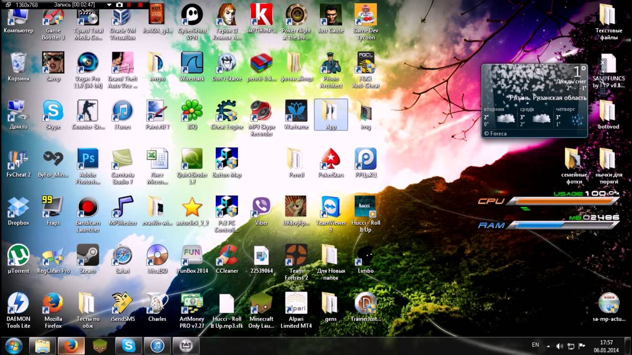Open Grand Theft Auto Vice shortcut
Image resolution: width=632 pixels, height=355 pixels.
click(x=122, y=71)
